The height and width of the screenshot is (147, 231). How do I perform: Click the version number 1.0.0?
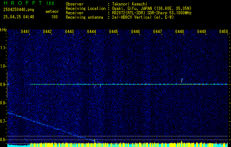[50, 3]
